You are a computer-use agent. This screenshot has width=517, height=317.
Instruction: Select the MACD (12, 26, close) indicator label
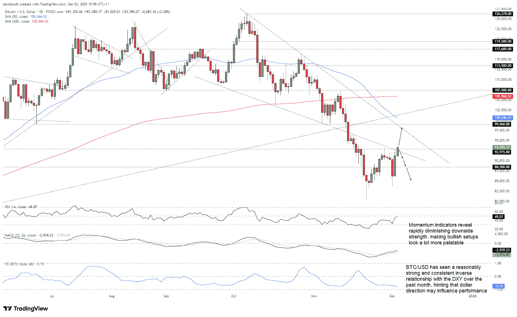click(x=20, y=235)
